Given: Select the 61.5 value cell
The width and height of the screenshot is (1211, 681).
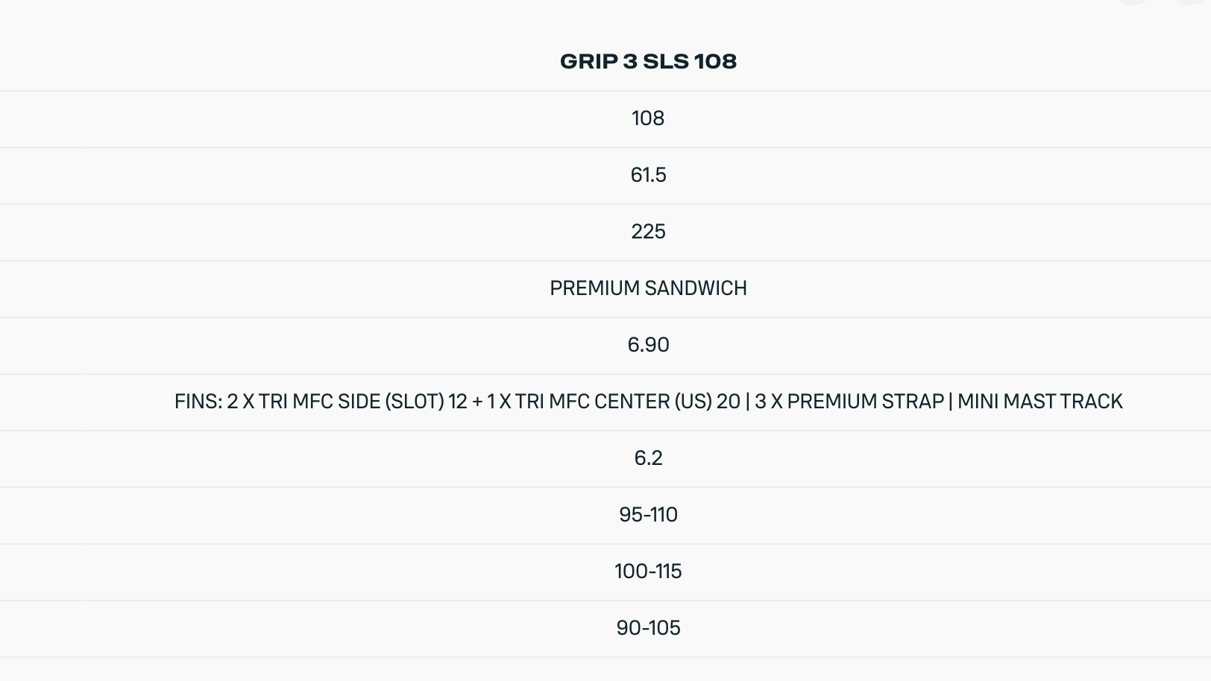Looking at the screenshot, I should tap(648, 175).
